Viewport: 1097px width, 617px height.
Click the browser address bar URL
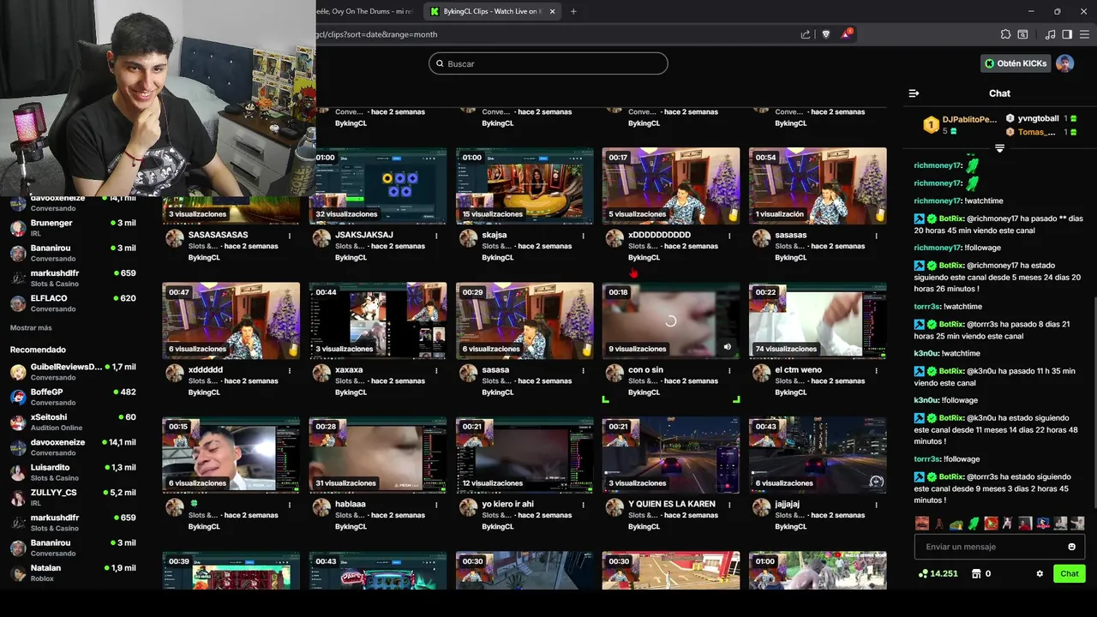[548, 34]
